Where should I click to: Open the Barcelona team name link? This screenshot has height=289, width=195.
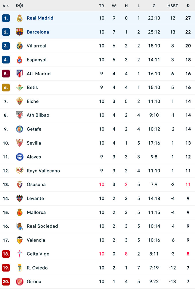[38, 32]
